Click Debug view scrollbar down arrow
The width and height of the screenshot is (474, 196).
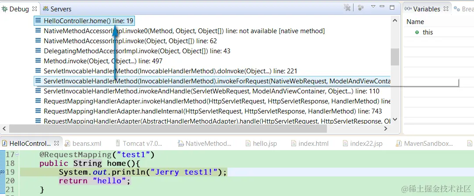coord(395,120)
